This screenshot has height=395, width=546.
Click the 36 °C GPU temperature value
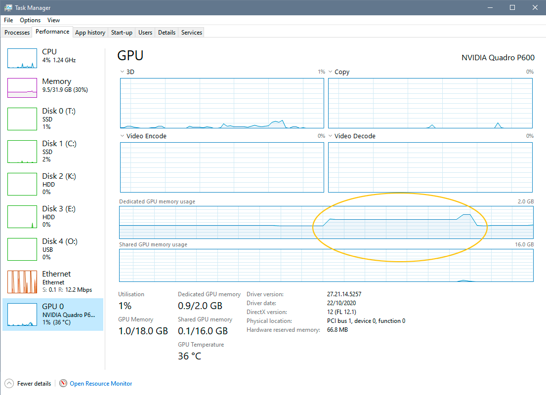click(189, 356)
